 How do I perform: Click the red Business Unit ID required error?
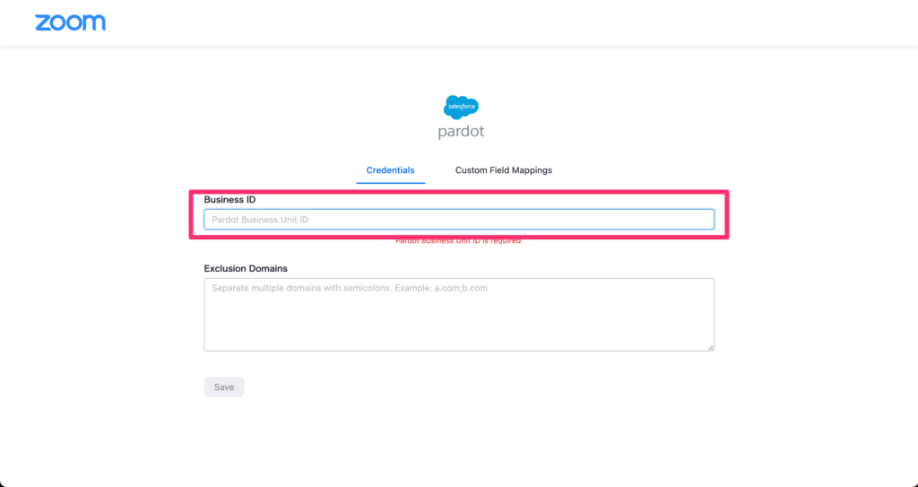coord(458,241)
